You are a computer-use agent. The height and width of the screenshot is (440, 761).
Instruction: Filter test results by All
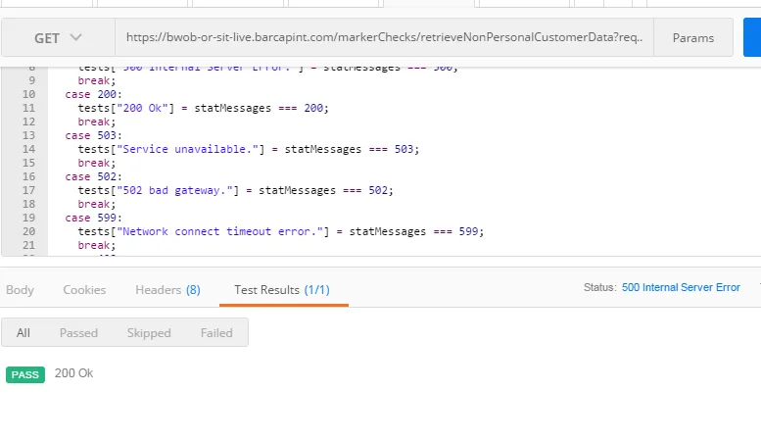(24, 332)
